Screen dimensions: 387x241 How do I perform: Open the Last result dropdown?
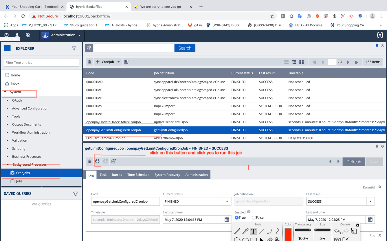[370, 201]
